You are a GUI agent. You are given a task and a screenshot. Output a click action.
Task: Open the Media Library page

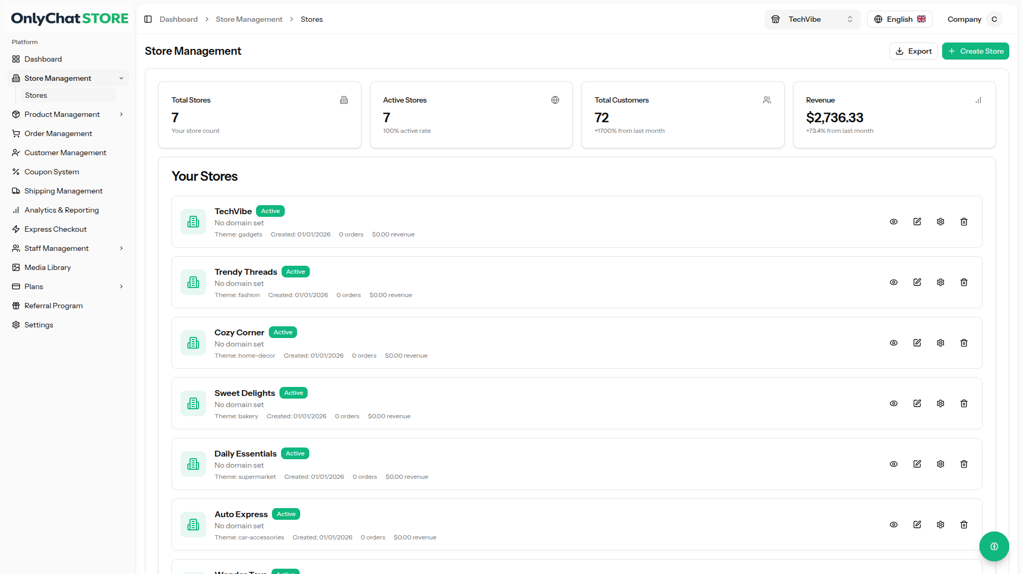tap(68, 267)
